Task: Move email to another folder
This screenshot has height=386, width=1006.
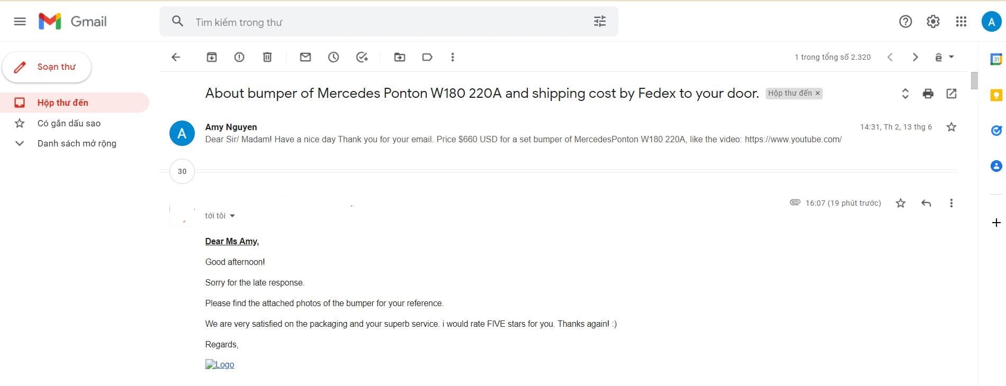Action: coord(400,57)
